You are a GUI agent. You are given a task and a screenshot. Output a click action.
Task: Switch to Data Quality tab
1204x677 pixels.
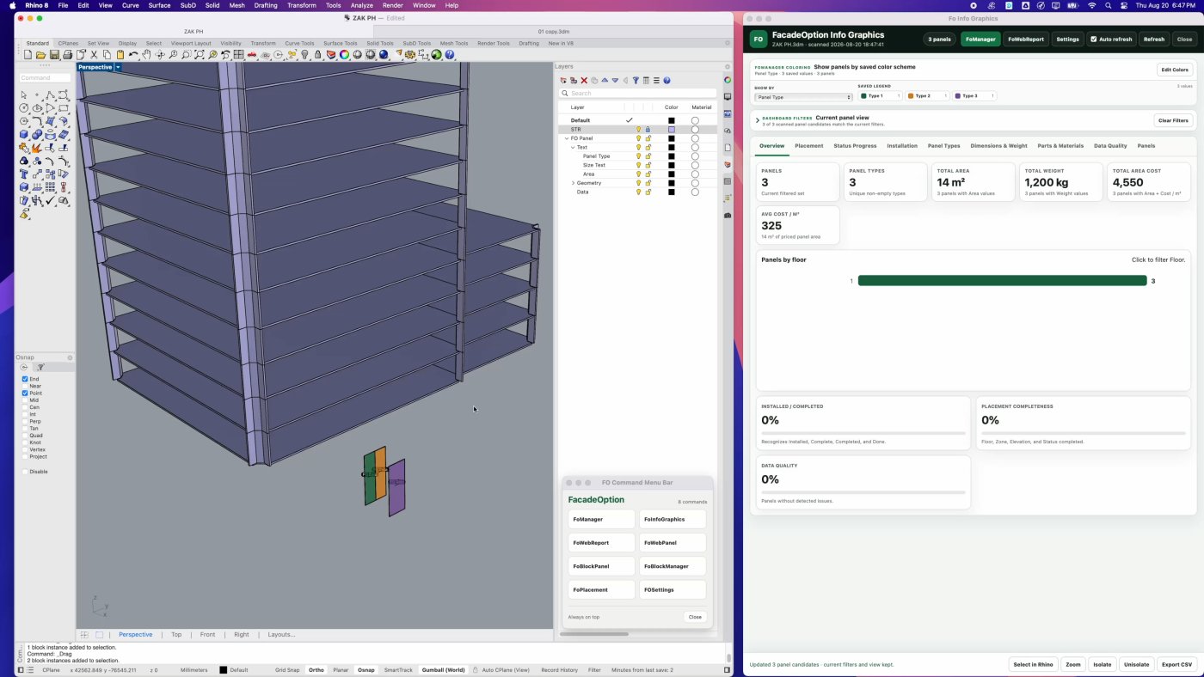tap(1110, 146)
